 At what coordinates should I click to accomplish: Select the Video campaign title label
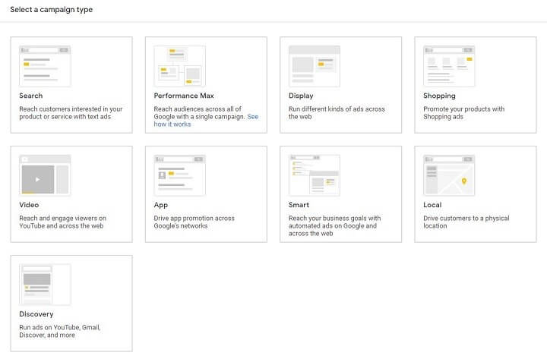tap(29, 205)
